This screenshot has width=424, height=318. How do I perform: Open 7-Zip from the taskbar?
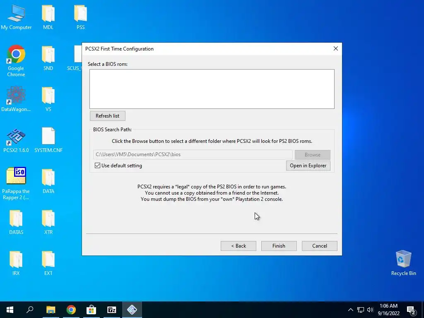click(112, 310)
